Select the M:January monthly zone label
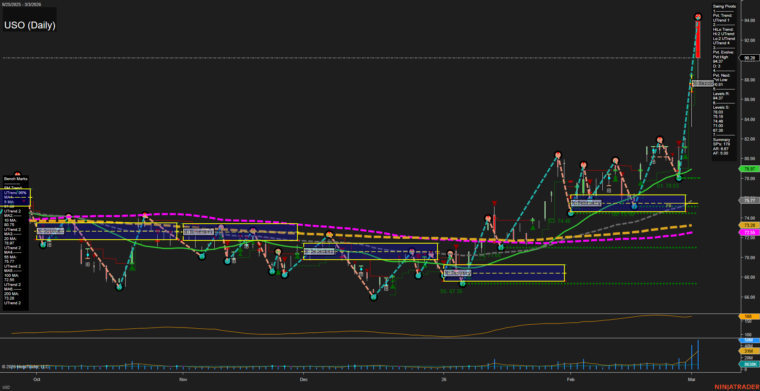 pos(457,273)
